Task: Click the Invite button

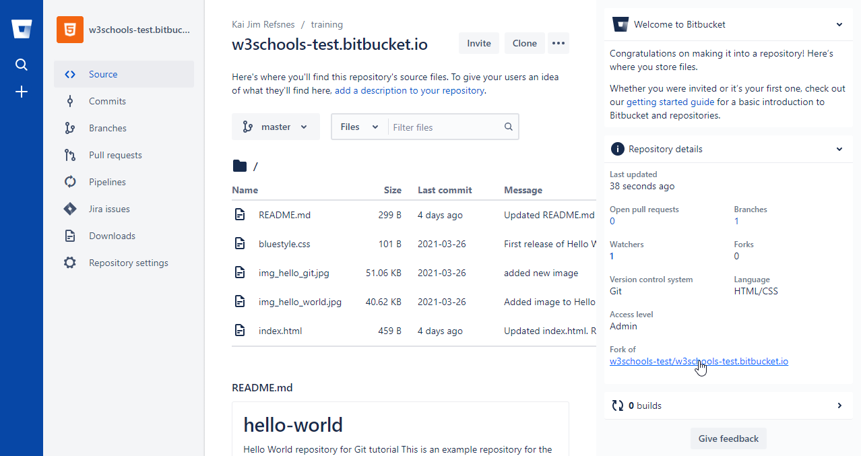Action: click(479, 43)
